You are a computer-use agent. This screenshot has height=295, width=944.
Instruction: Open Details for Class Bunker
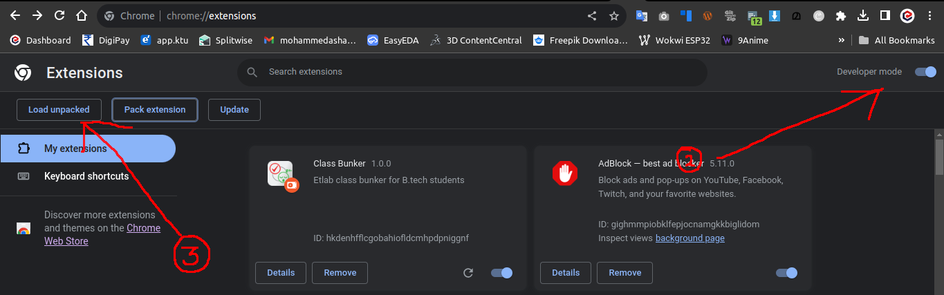(x=281, y=273)
